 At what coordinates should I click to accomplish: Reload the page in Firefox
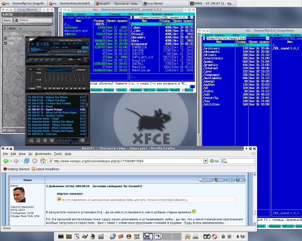click(26, 161)
